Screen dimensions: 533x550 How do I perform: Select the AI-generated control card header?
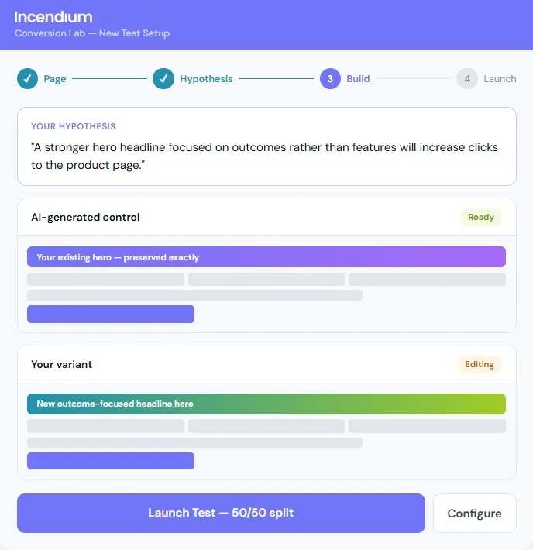(266, 217)
